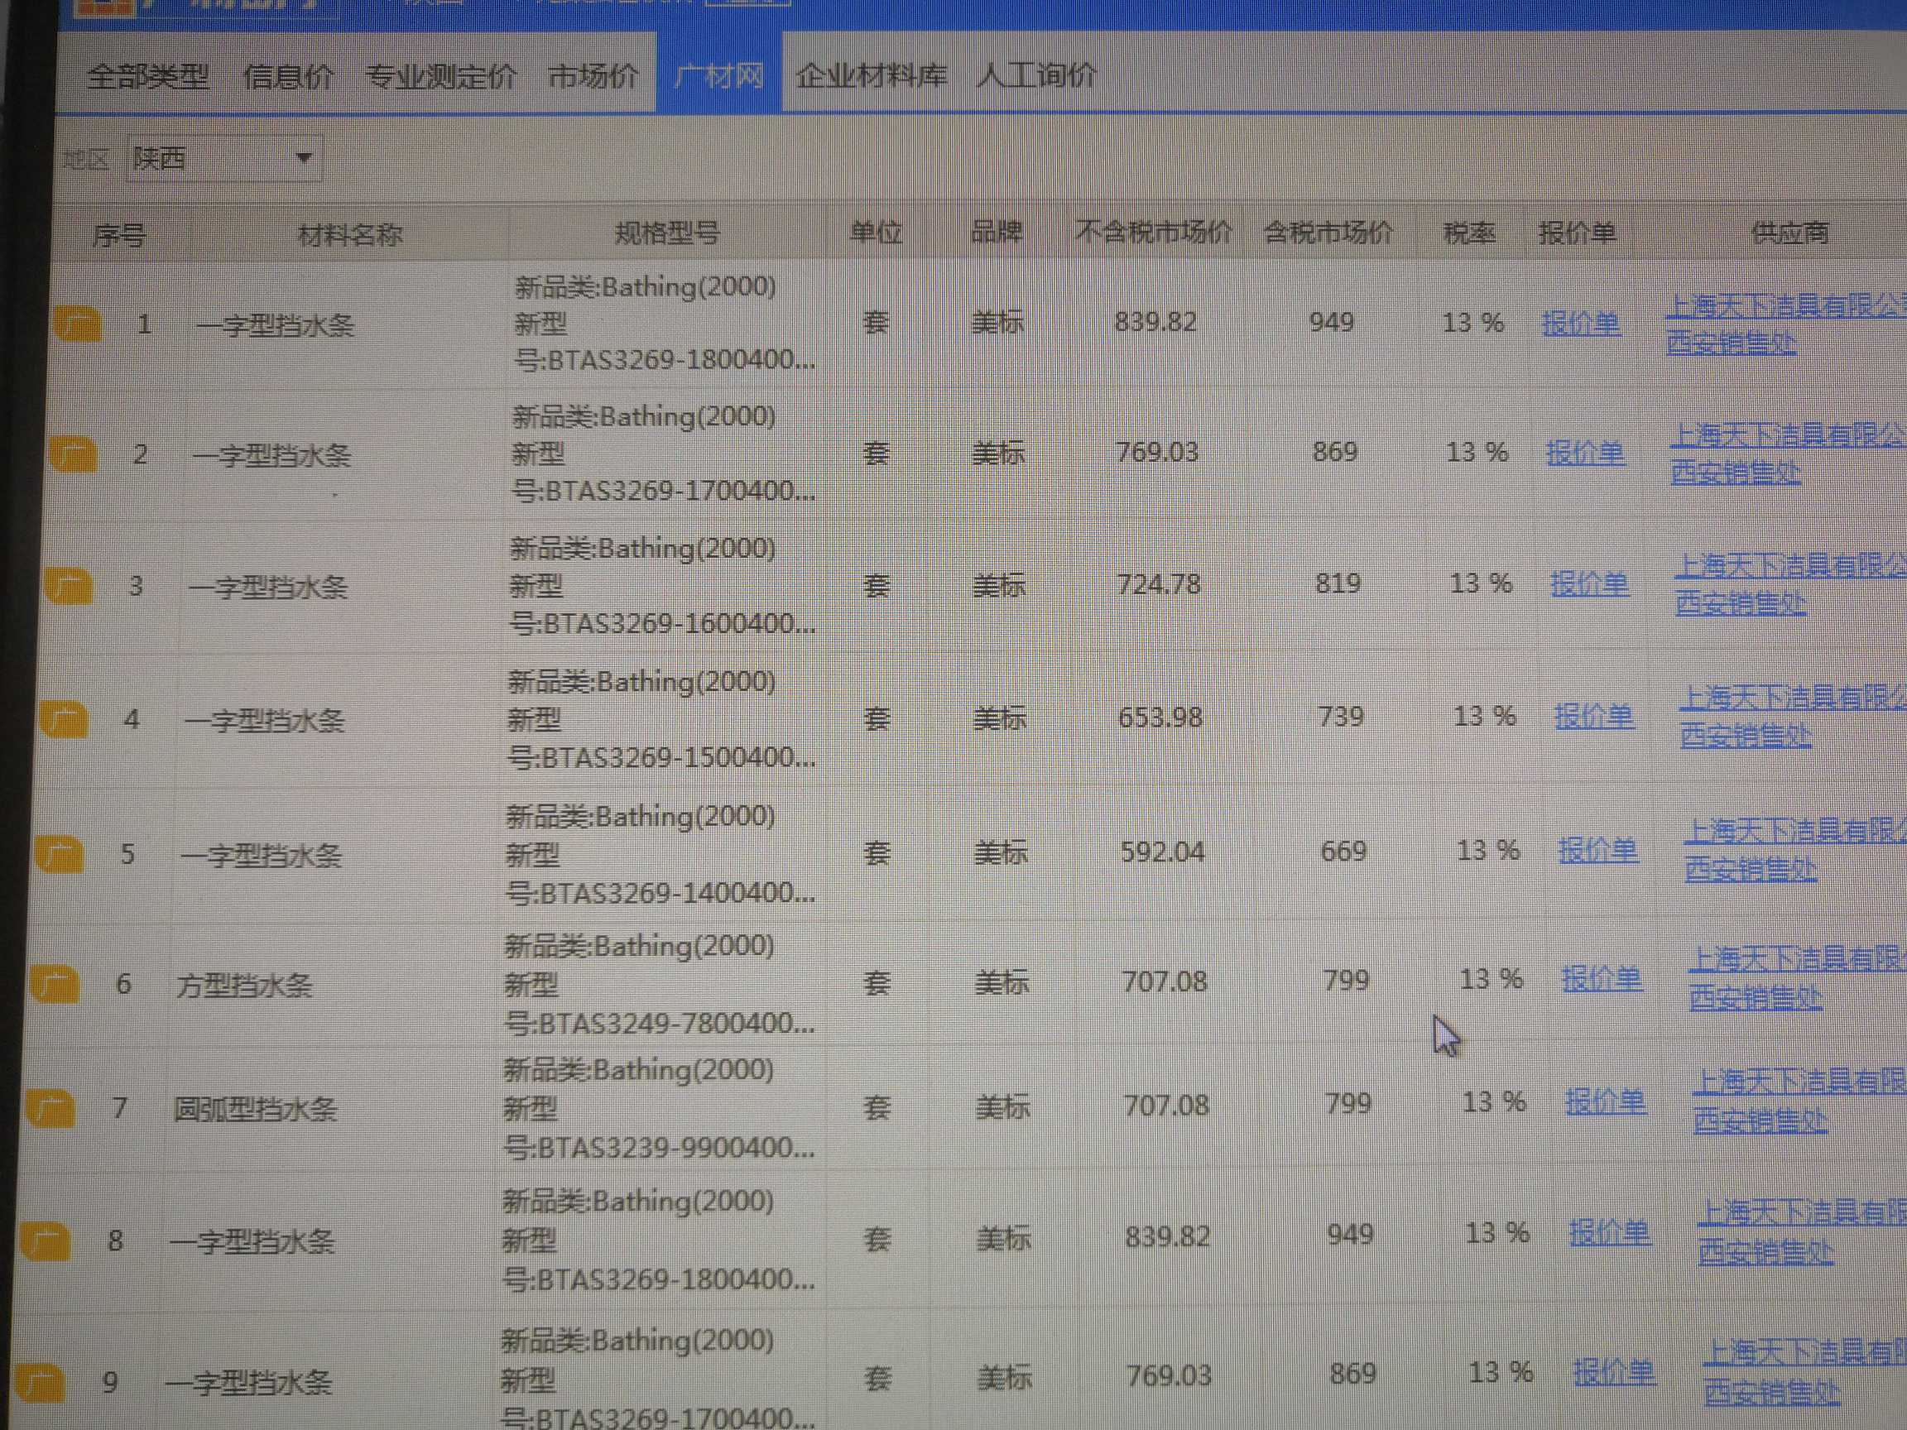This screenshot has height=1430, width=1907.
Task: Open supplier 上海天下洁具 link in row 5
Action: tap(1795, 851)
